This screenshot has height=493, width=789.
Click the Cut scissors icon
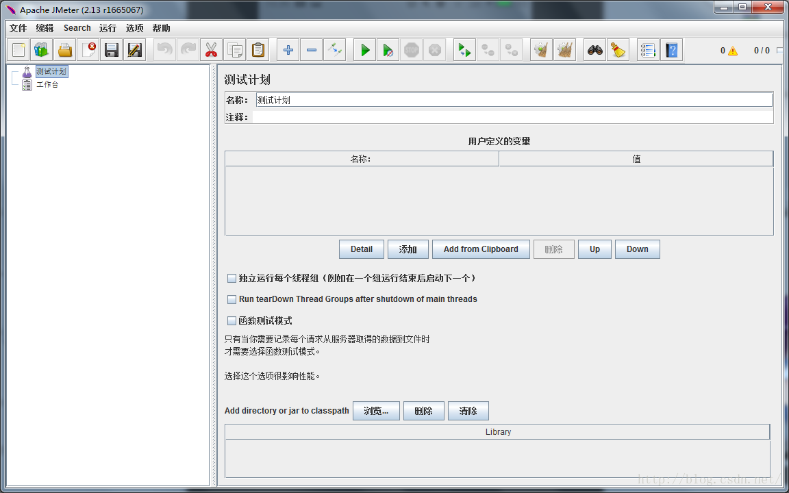(x=212, y=50)
